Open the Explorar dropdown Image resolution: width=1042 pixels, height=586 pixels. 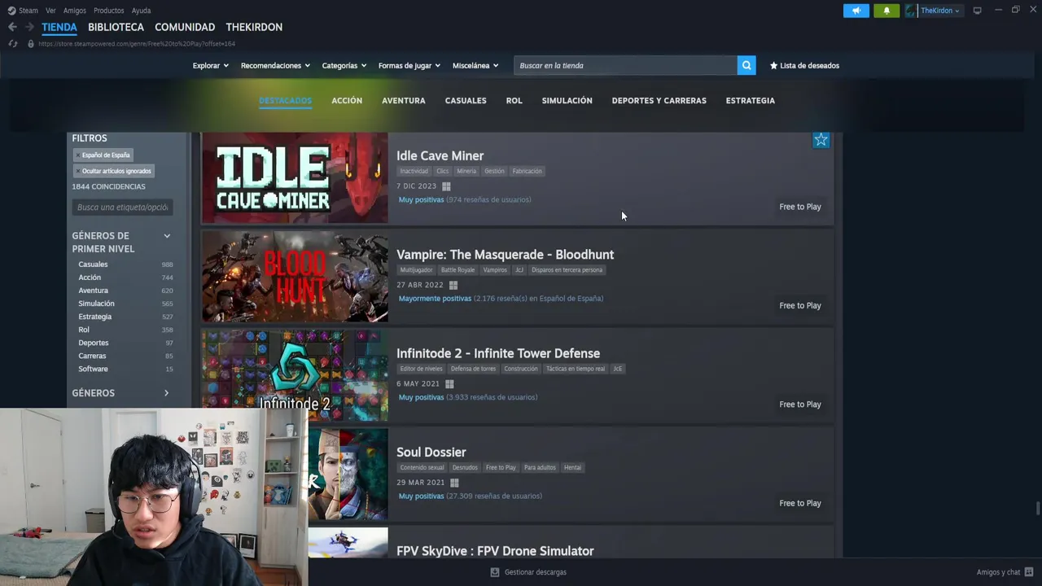pos(210,65)
